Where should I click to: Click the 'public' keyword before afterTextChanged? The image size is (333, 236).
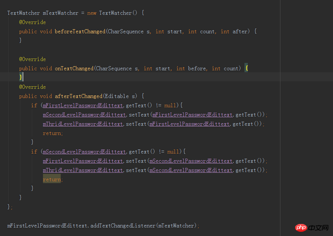click(28, 96)
